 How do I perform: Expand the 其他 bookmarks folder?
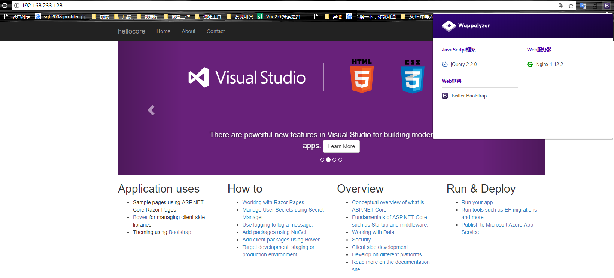[333, 16]
